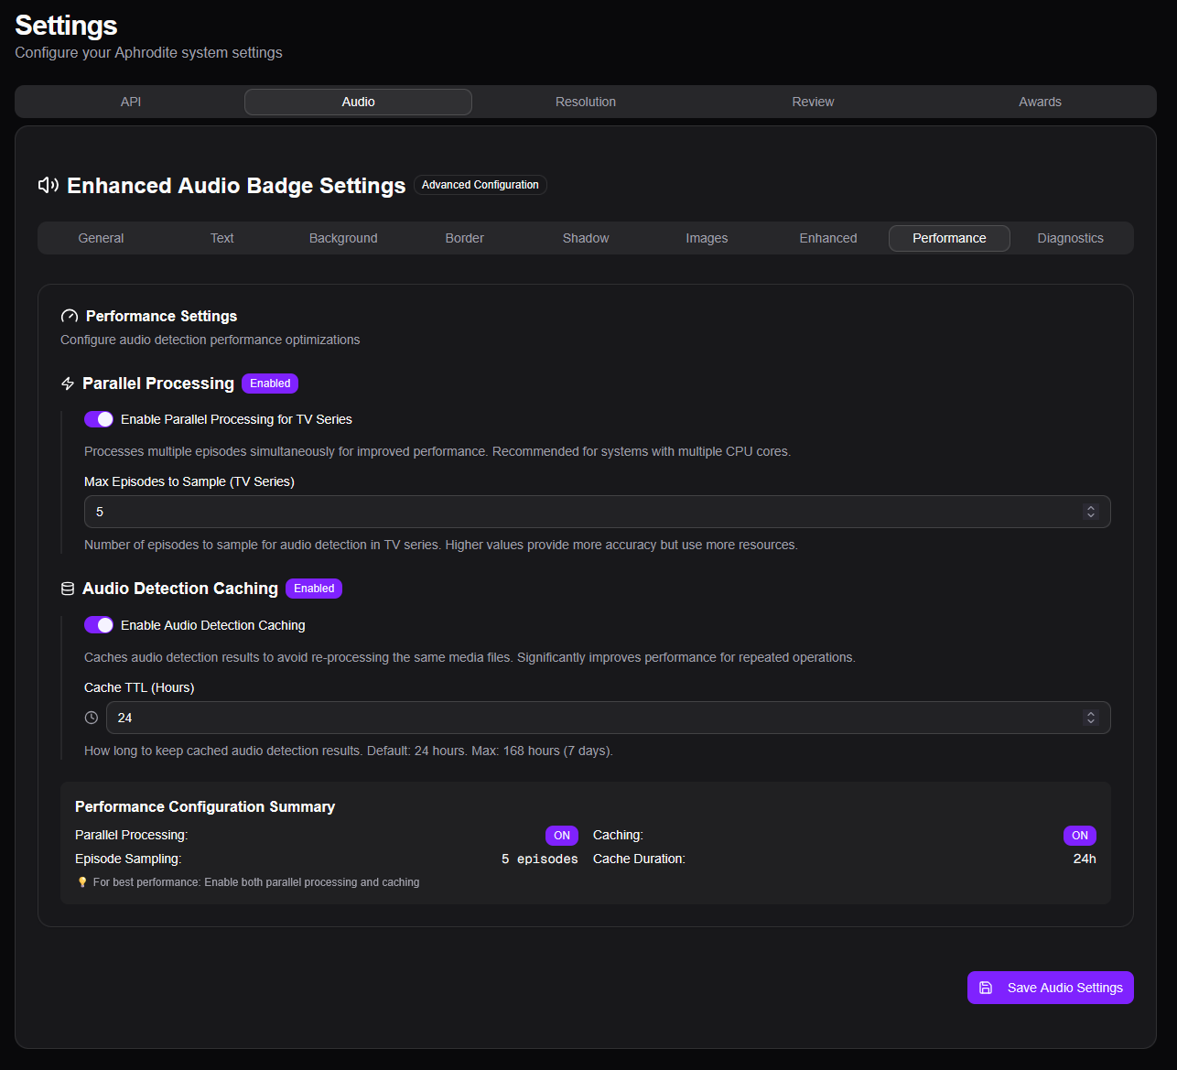Image resolution: width=1177 pixels, height=1070 pixels.
Task: Click the floppy disk icon in Save button
Action: 986,988
